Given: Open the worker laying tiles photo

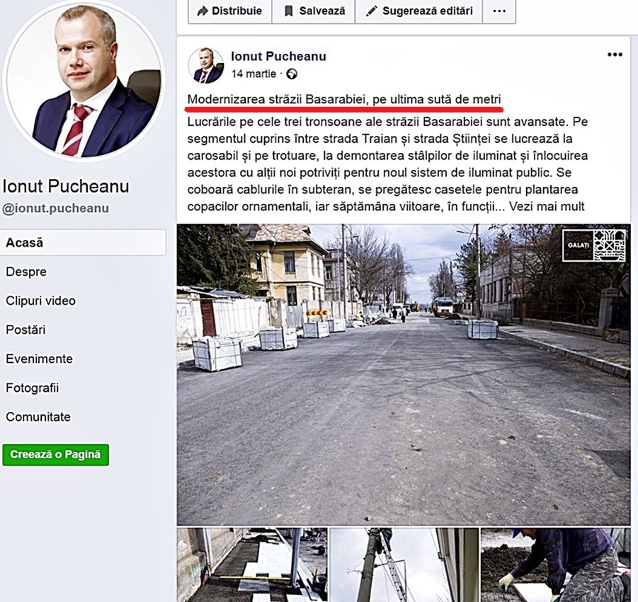Looking at the screenshot, I should 555,565.
